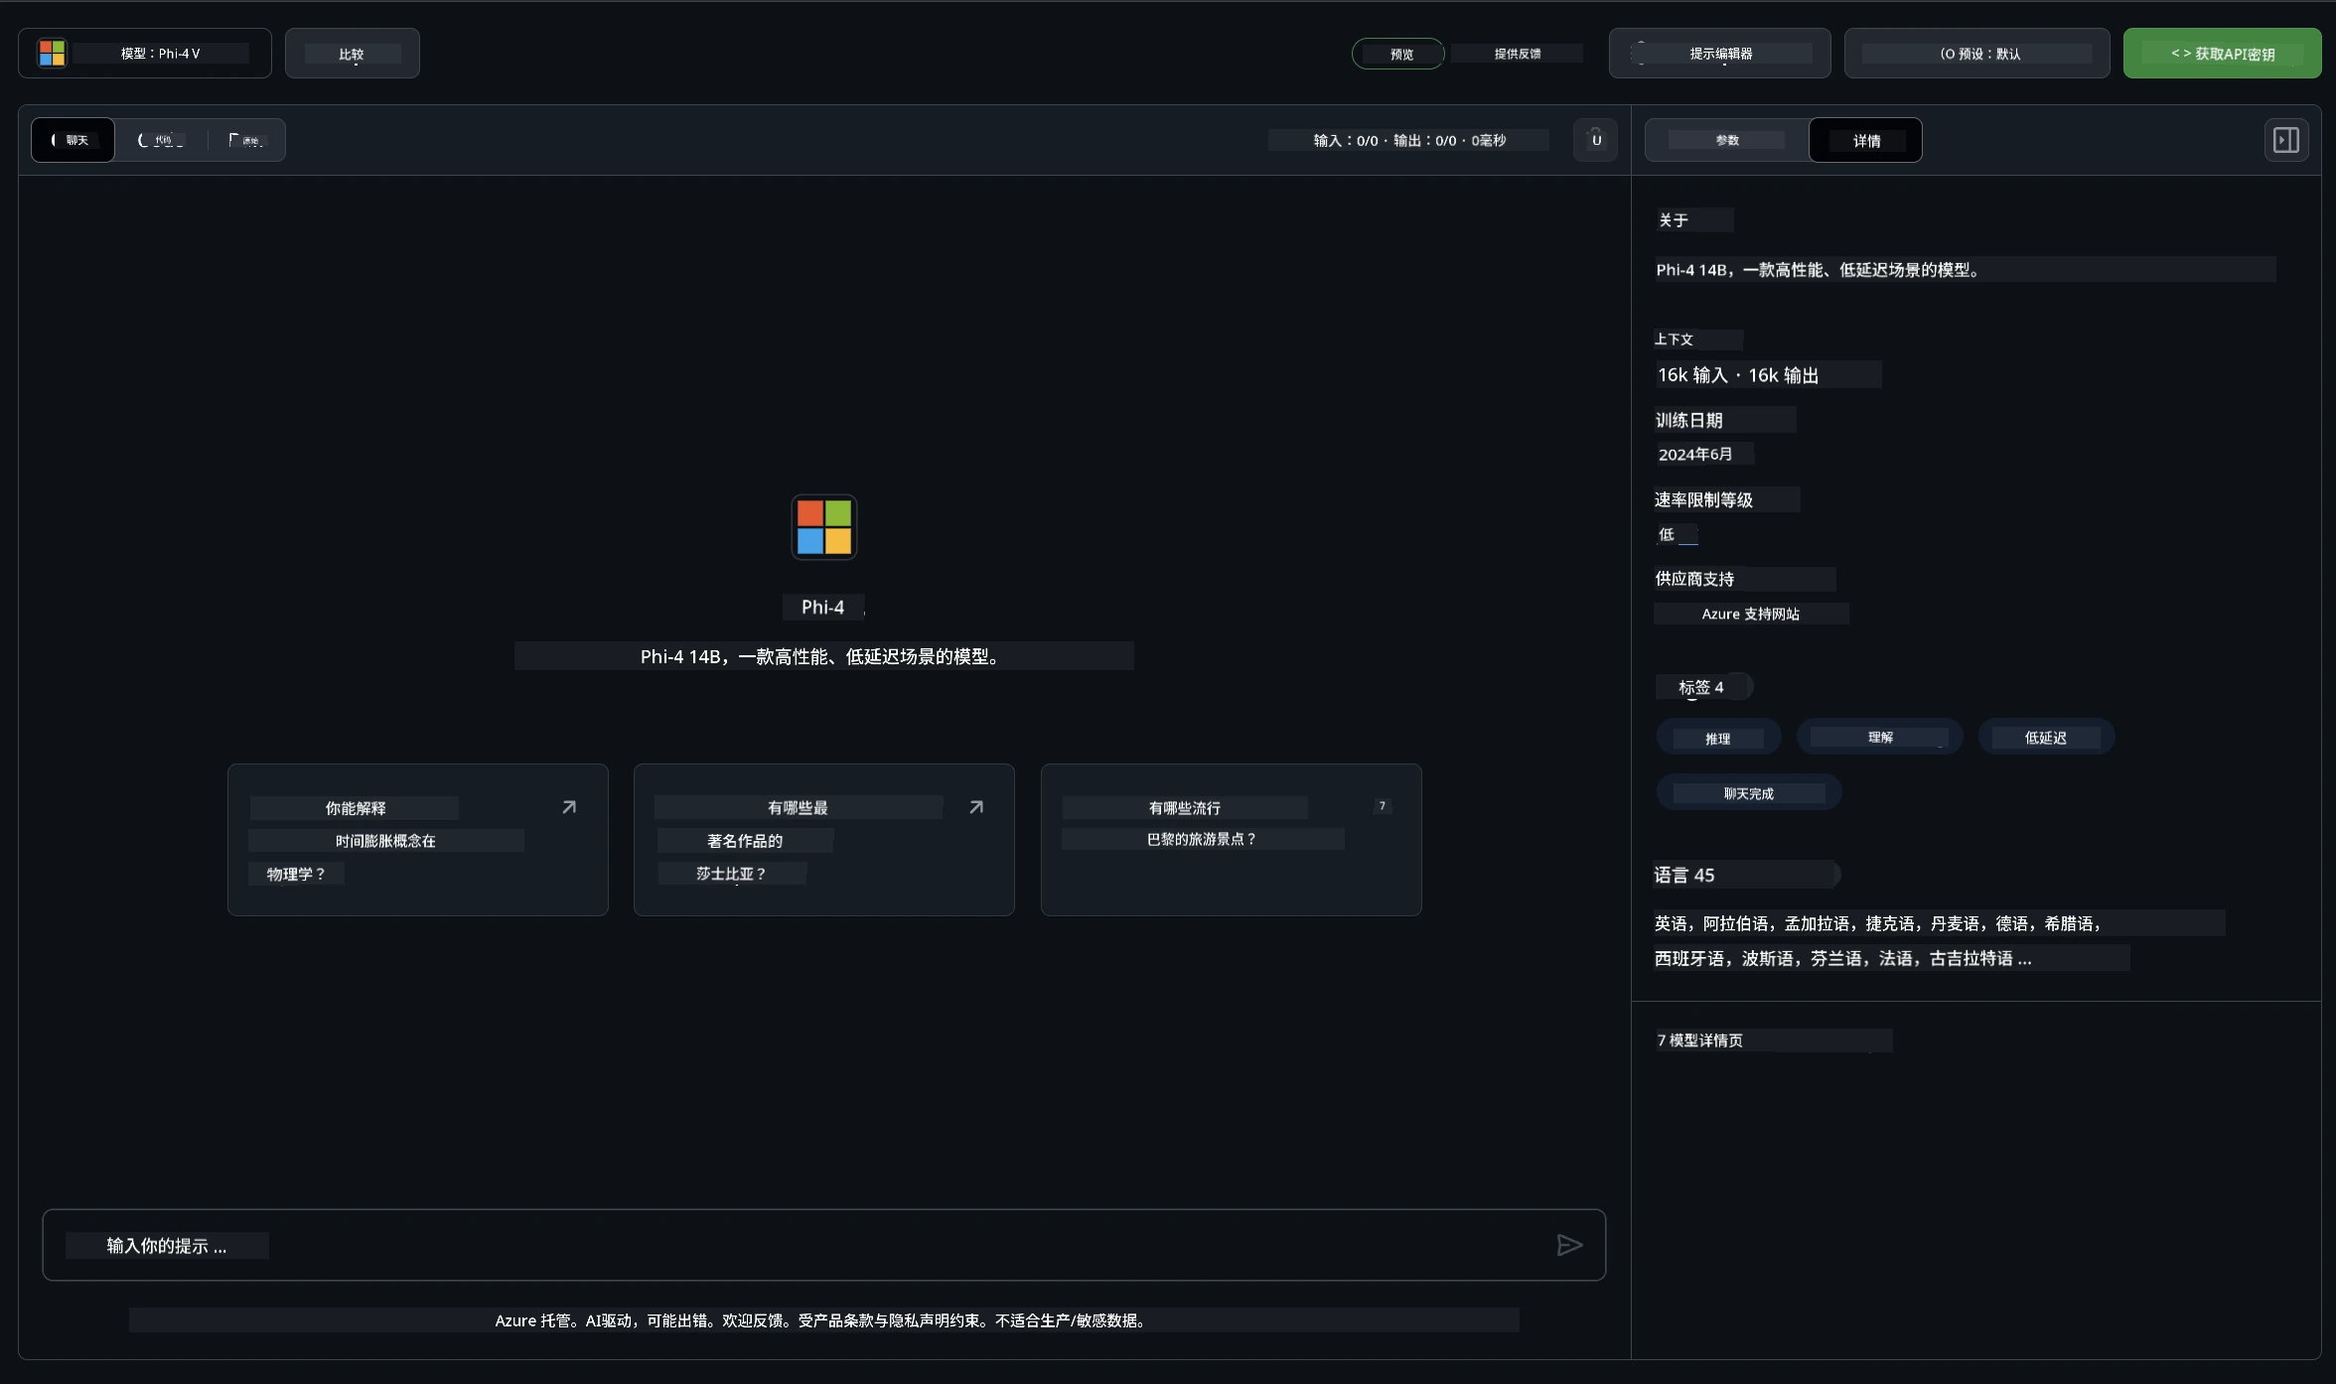Switch to the 原始 raw tab
The image size is (2336, 1384).
[245, 140]
